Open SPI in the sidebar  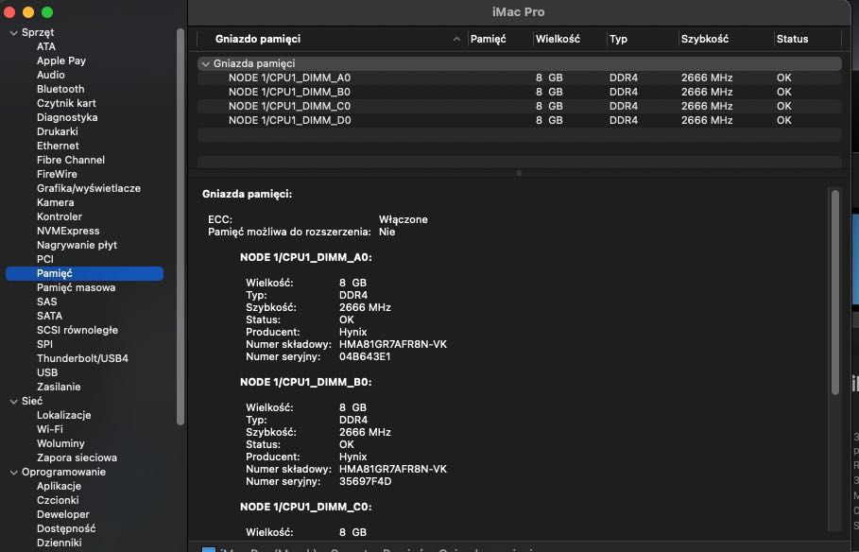point(44,345)
